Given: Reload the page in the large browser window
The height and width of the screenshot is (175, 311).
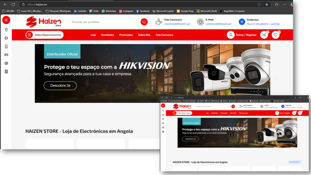Looking at the screenshot, I should click(x=13, y=4).
